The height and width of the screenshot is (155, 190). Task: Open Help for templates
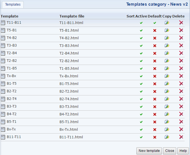point(183,151)
